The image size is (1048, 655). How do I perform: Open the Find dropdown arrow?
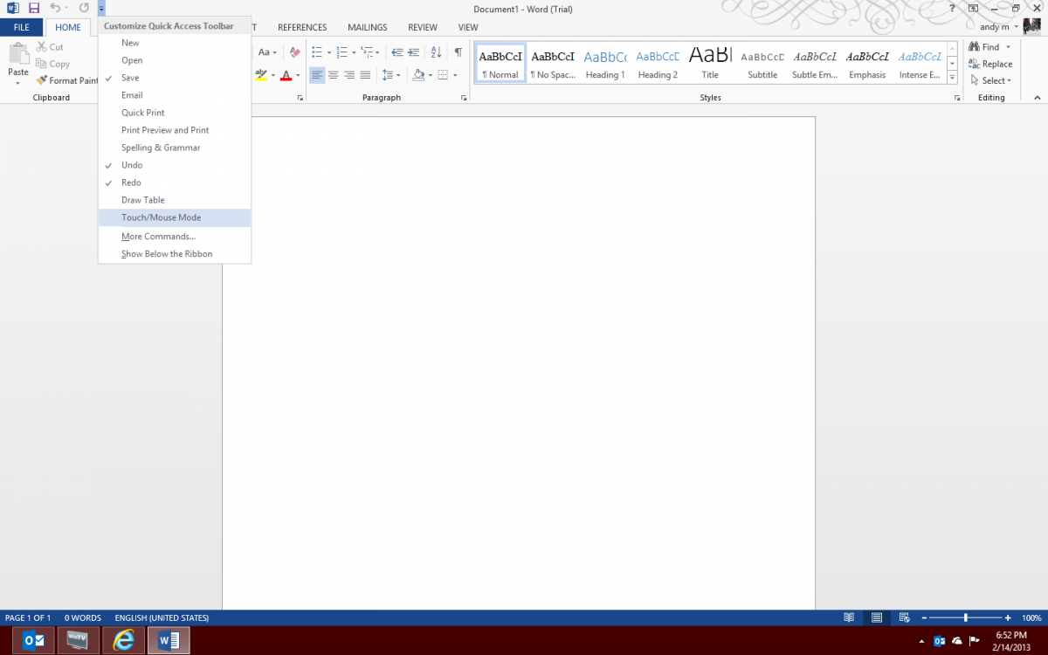pyautogui.click(x=1008, y=47)
